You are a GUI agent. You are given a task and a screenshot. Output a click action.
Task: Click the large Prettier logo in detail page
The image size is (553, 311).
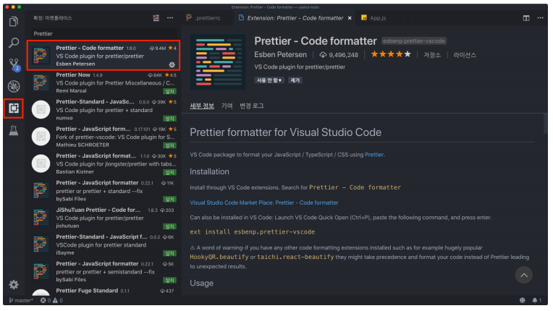click(218, 62)
